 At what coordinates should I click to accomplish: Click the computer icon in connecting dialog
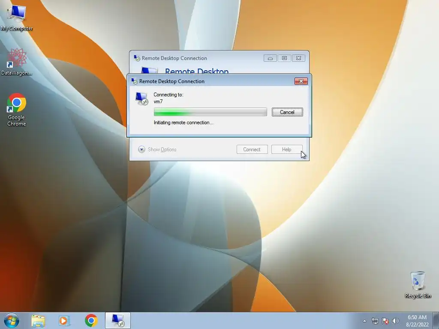[141, 99]
